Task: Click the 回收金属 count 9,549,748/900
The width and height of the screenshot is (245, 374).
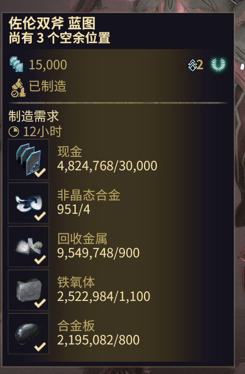Action: pyautogui.click(x=98, y=253)
